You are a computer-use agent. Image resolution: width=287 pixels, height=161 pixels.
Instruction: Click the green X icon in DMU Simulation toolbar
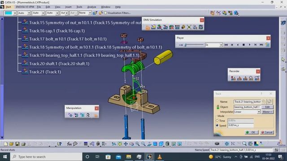(x=189, y=27)
